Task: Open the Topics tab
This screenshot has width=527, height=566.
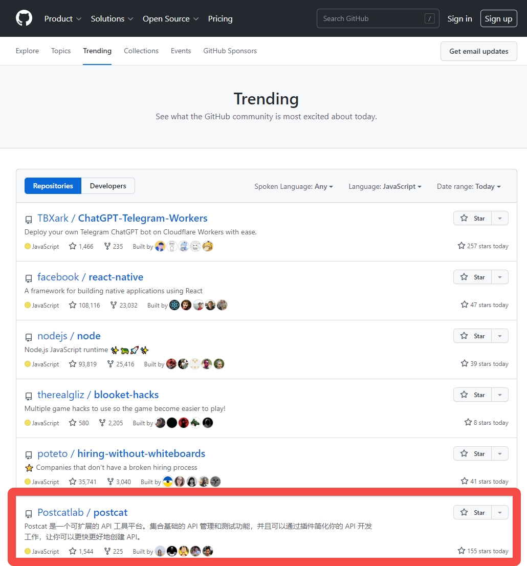Action: [x=61, y=51]
